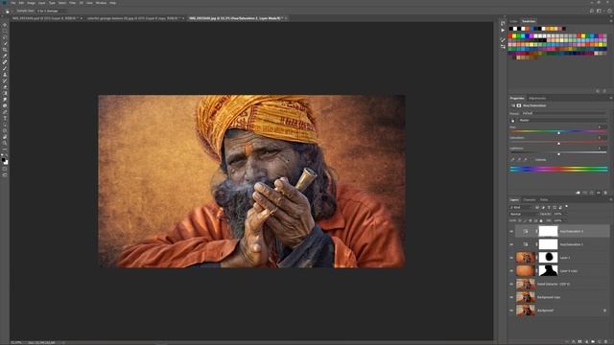This screenshot has height=345, width=614.
Task: Toggle visibility of Layer 1
Action: 511,258
